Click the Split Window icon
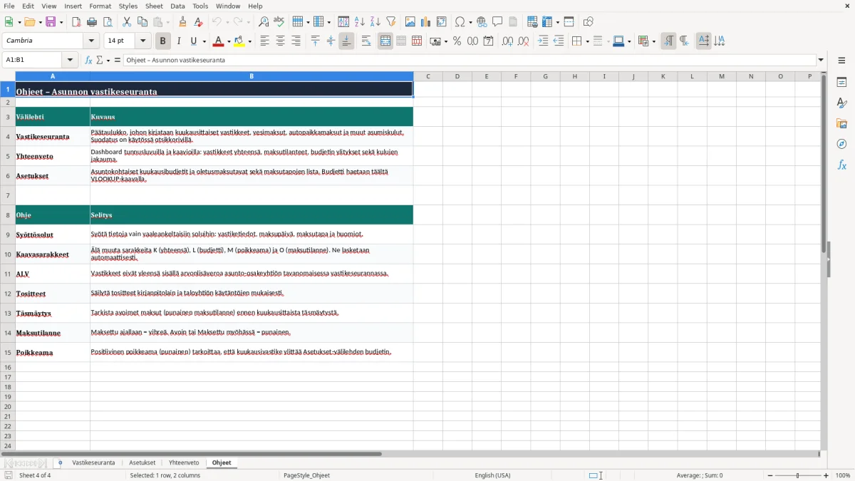 tap(569, 22)
